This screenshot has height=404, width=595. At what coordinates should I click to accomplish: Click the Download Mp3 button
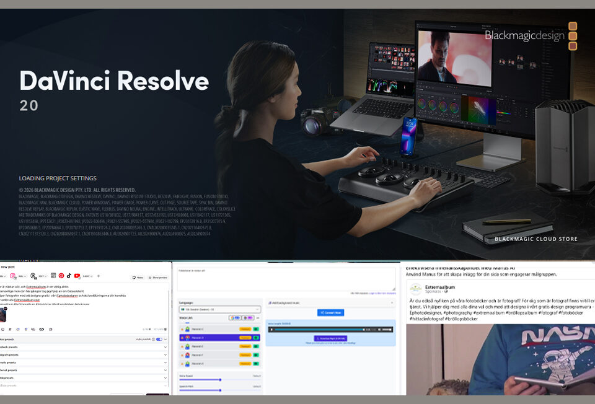[x=330, y=338]
